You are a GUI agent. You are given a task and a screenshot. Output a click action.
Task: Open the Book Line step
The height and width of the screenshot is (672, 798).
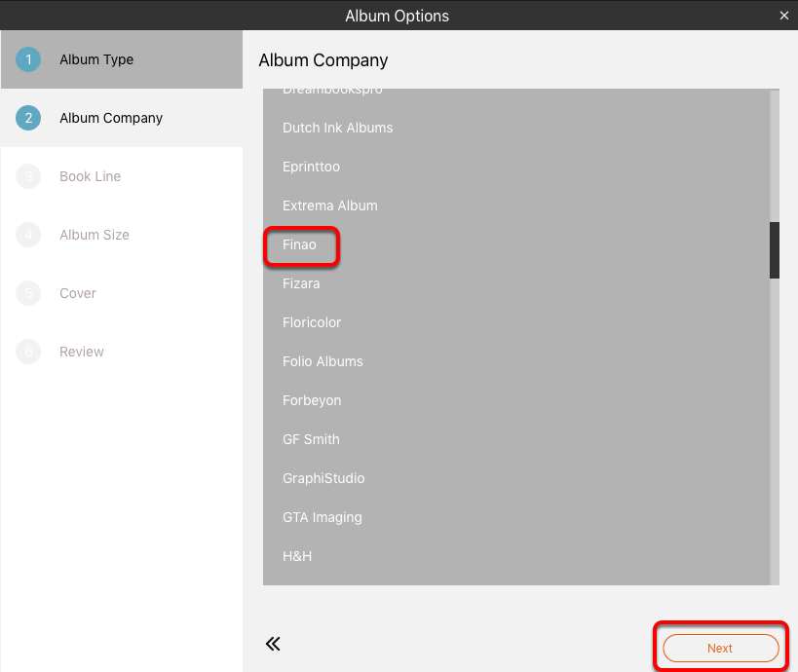click(x=122, y=176)
